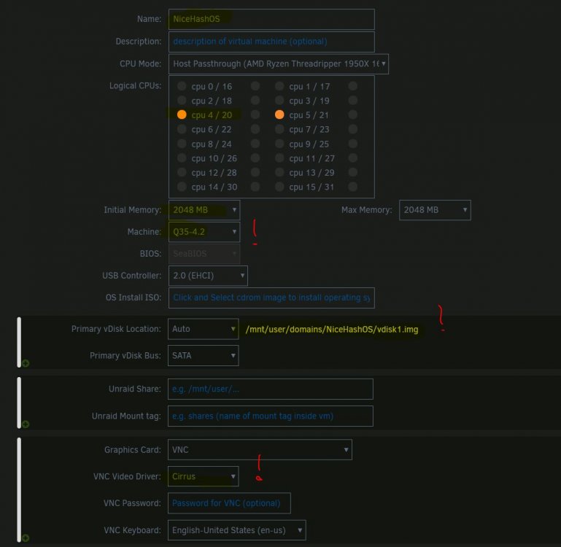561x547 pixels.
Task: Enable logical cpu 14
Action: pyautogui.click(x=182, y=187)
